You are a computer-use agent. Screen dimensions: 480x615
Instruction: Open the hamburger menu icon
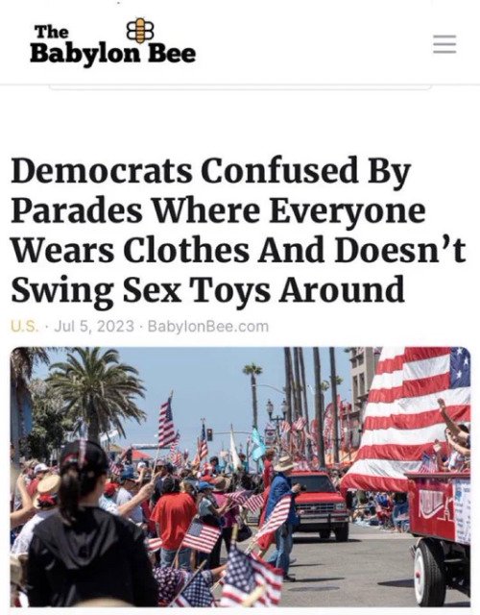pyautogui.click(x=444, y=44)
